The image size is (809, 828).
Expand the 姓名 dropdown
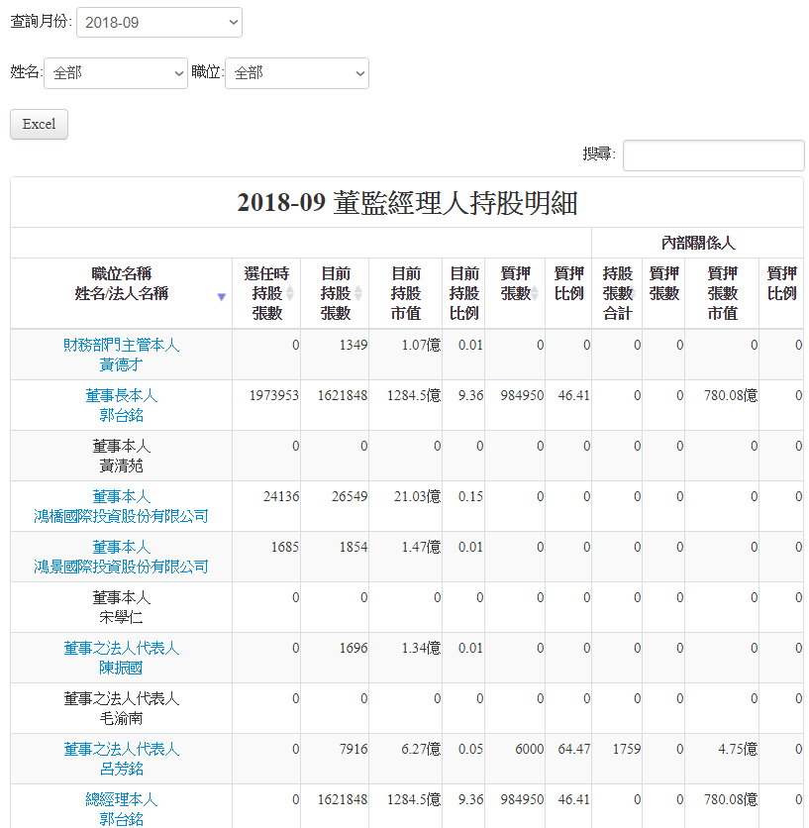tap(116, 72)
